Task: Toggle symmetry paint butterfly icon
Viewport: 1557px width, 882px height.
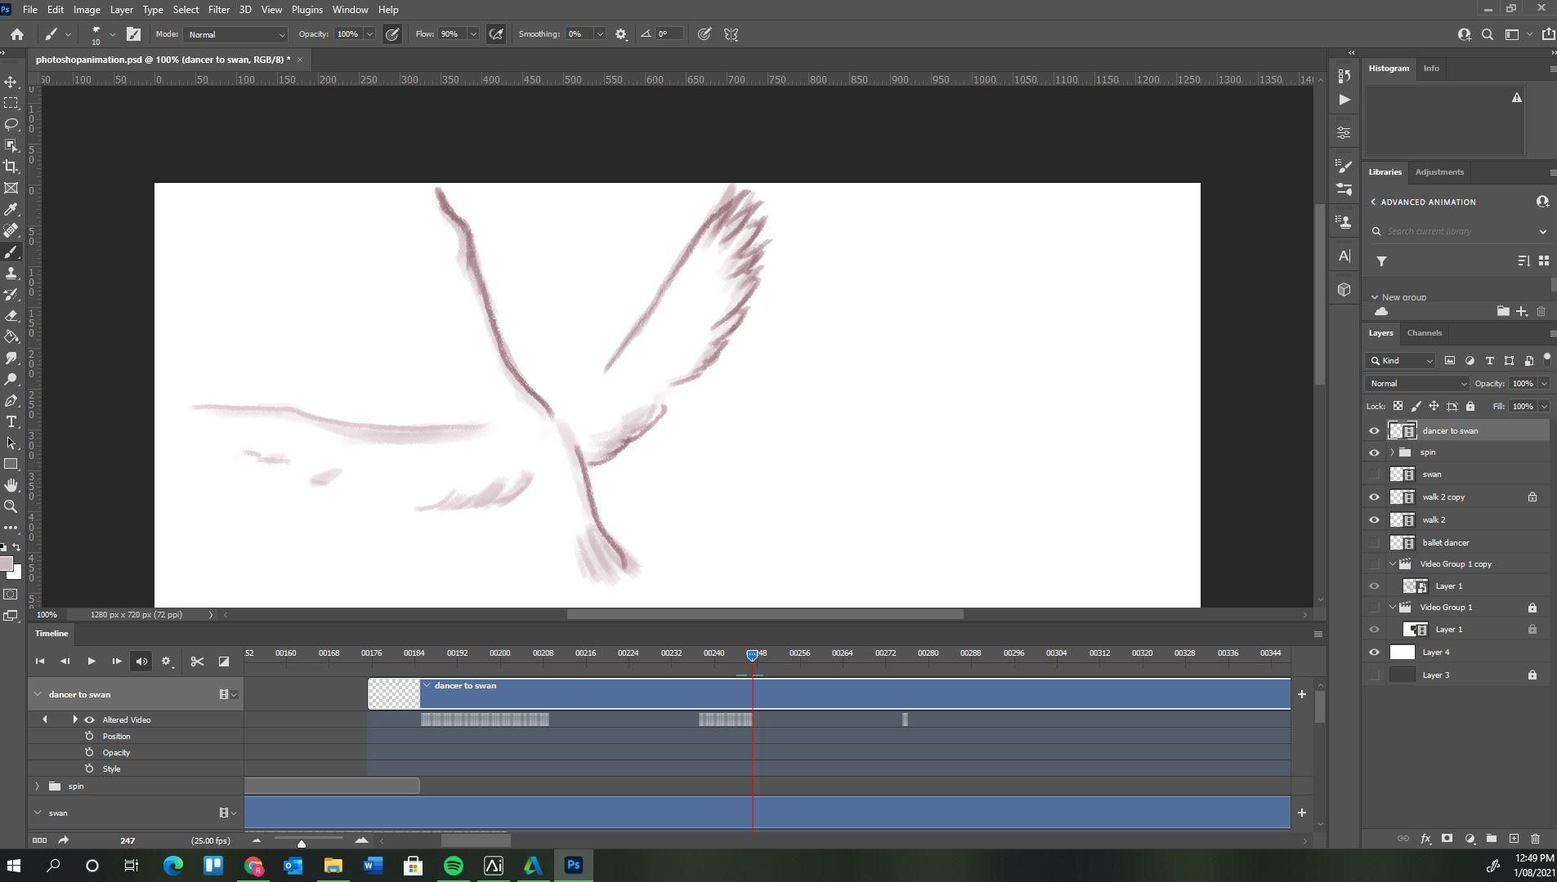Action: (732, 34)
